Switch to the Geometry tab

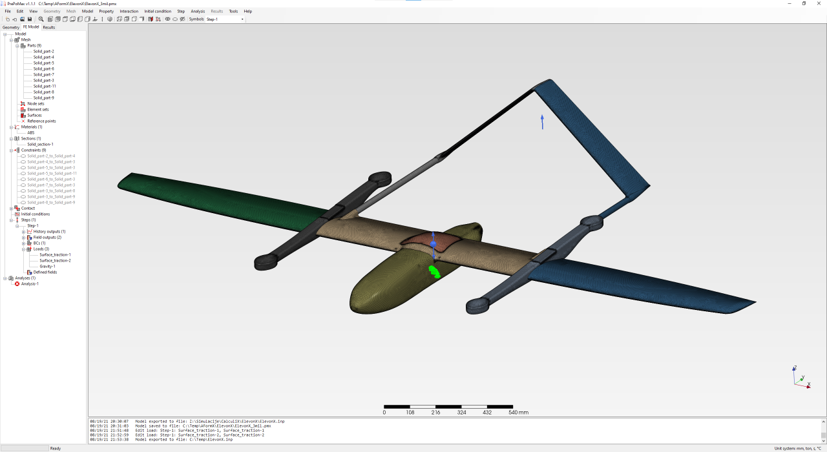tap(11, 27)
